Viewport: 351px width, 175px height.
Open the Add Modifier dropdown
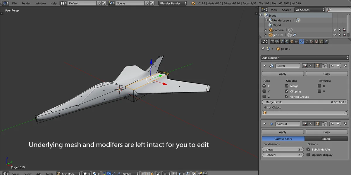tap(304, 57)
